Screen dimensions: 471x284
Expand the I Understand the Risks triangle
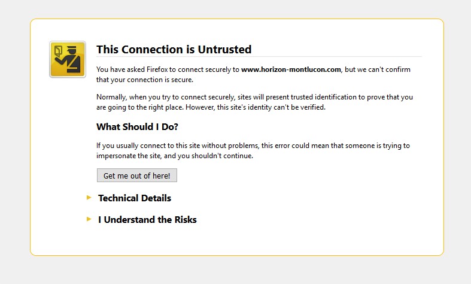89,219
